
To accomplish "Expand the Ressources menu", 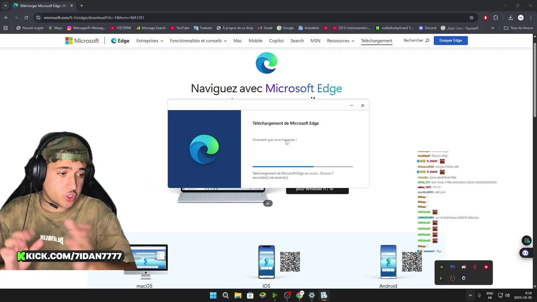I will point(341,41).
